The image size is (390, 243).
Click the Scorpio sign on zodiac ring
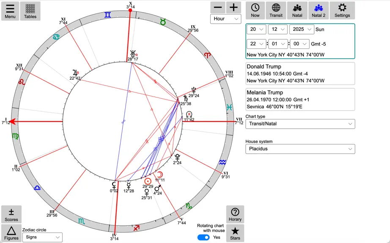82,221
